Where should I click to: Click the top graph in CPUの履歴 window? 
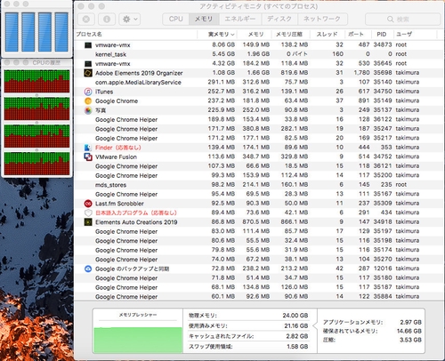36,81
